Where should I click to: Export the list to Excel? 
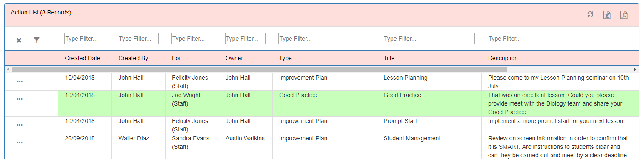tap(607, 15)
